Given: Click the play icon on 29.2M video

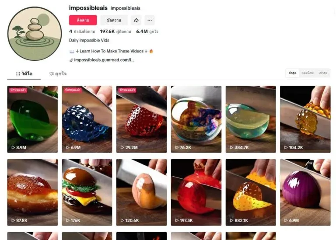Looking at the screenshot, I should point(122,147).
